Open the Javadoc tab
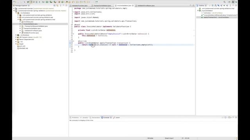The image size is (250, 140). point(84,117)
